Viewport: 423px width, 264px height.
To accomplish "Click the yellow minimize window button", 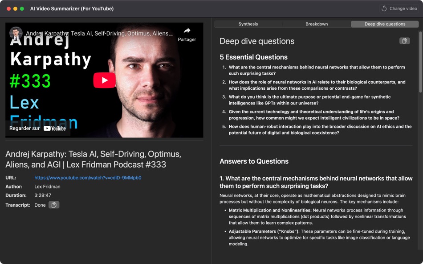I will (x=16, y=8).
